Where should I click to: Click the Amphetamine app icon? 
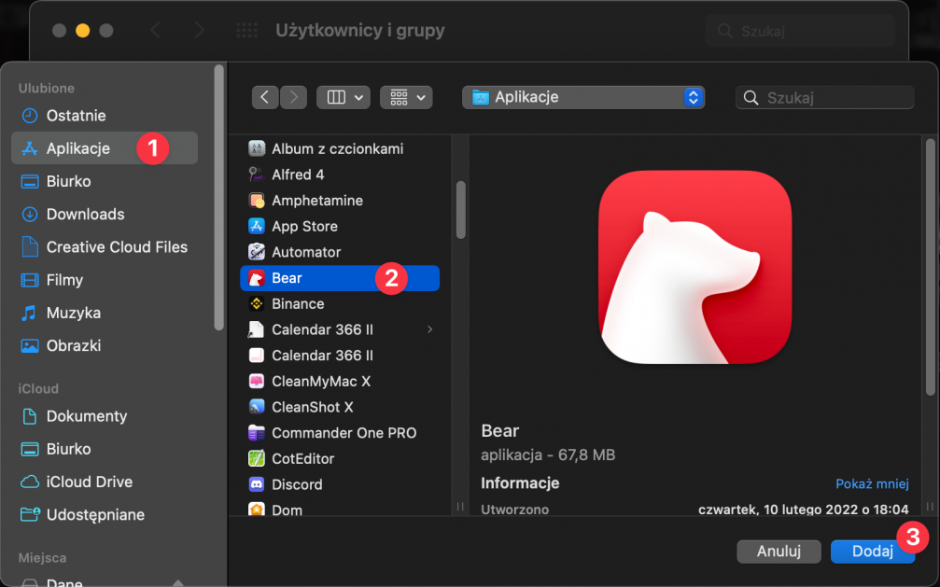tap(257, 201)
